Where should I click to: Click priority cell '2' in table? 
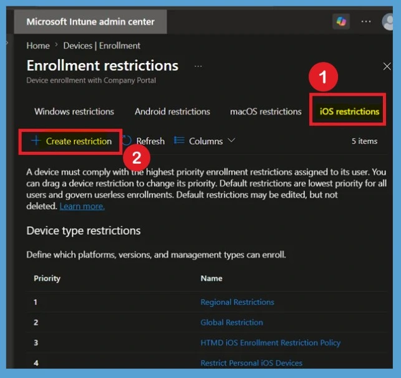point(36,322)
